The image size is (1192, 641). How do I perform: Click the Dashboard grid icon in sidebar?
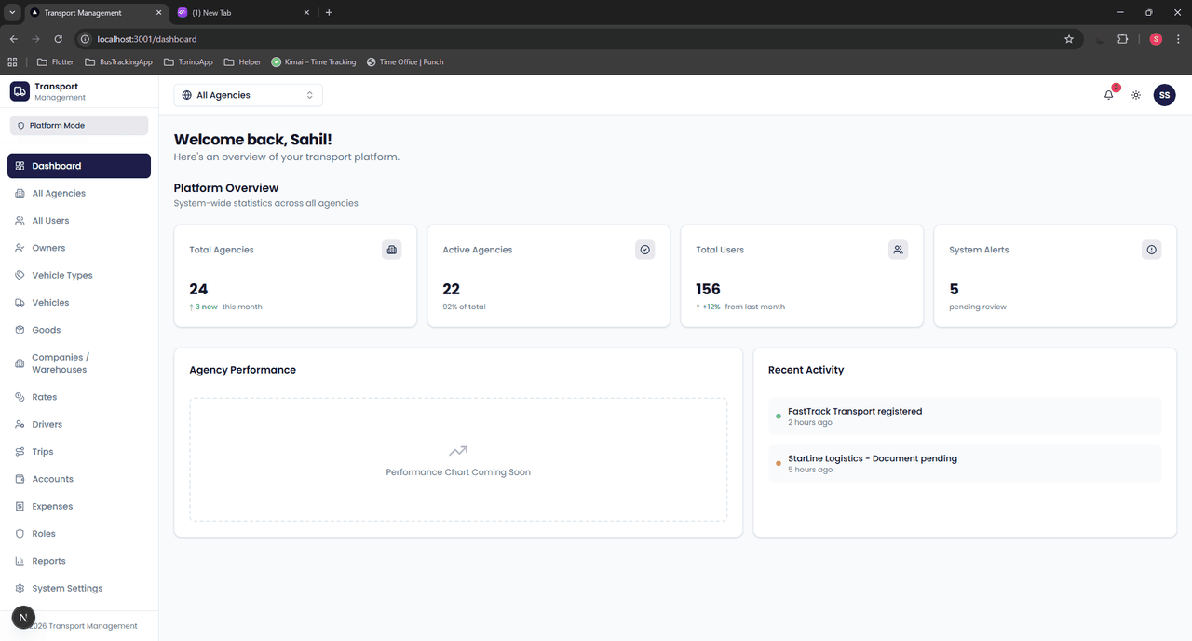click(20, 166)
